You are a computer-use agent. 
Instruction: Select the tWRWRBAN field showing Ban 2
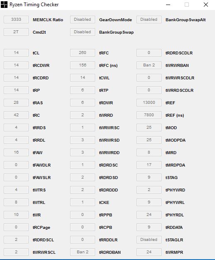click(149, 65)
